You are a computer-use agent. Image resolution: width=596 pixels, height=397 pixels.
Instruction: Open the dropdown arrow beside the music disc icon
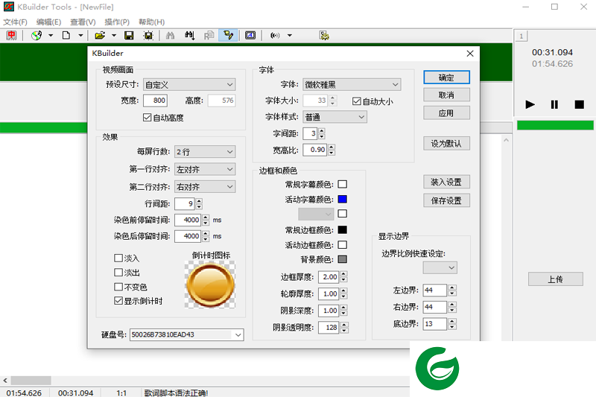(50, 35)
